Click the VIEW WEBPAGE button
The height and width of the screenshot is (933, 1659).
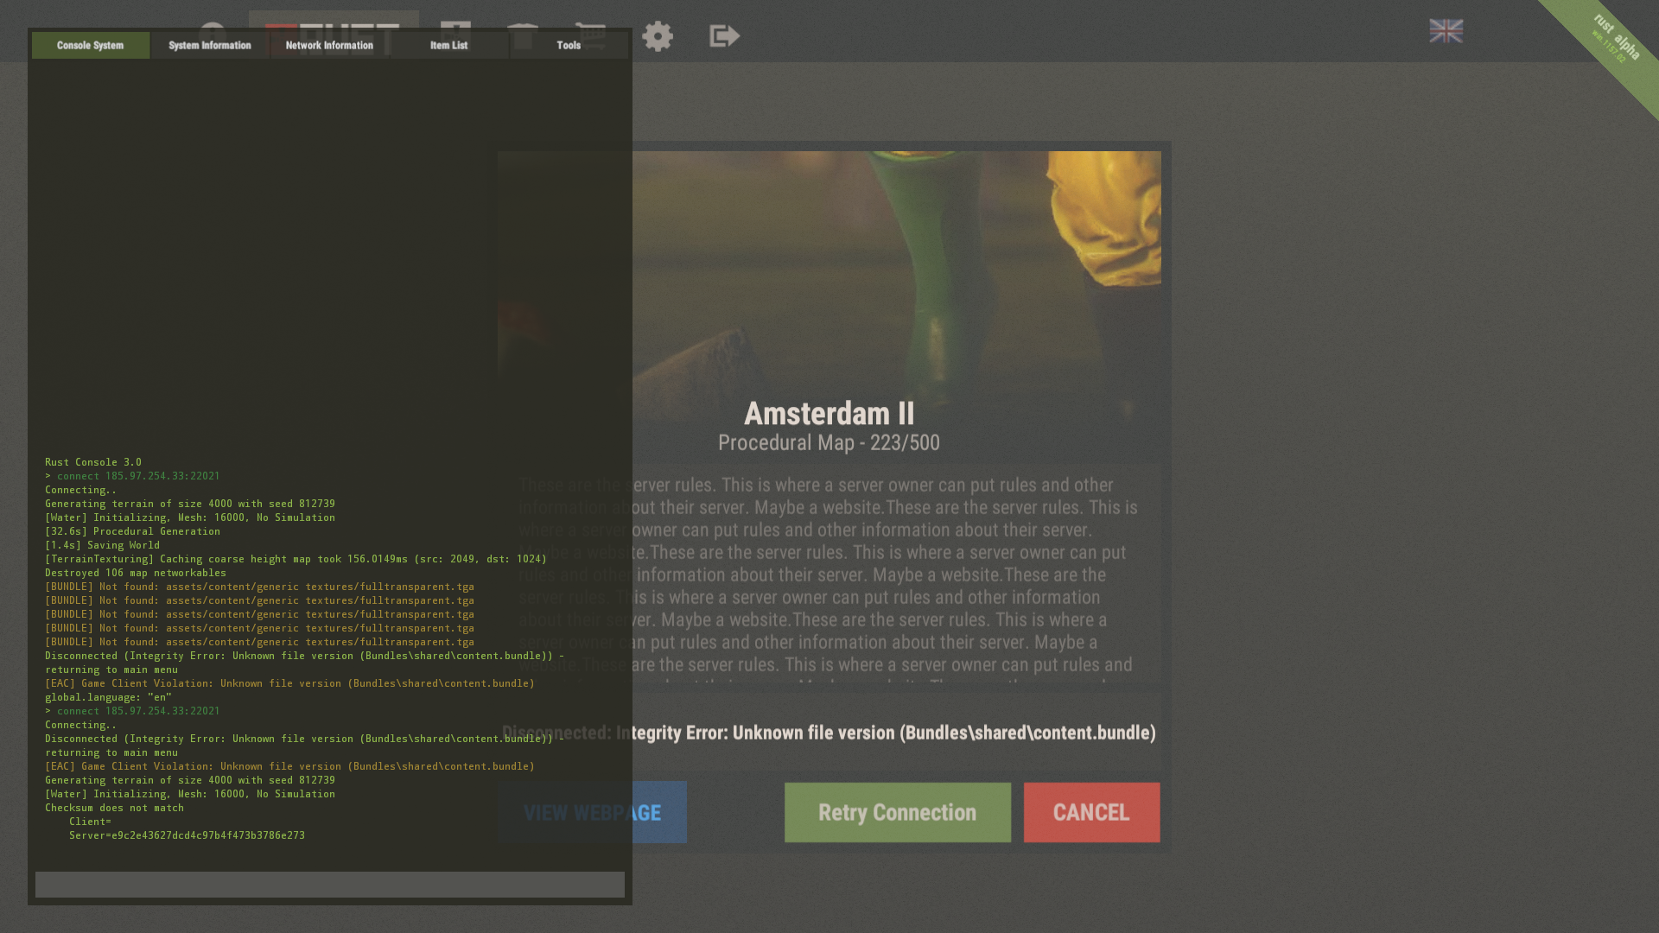(593, 812)
